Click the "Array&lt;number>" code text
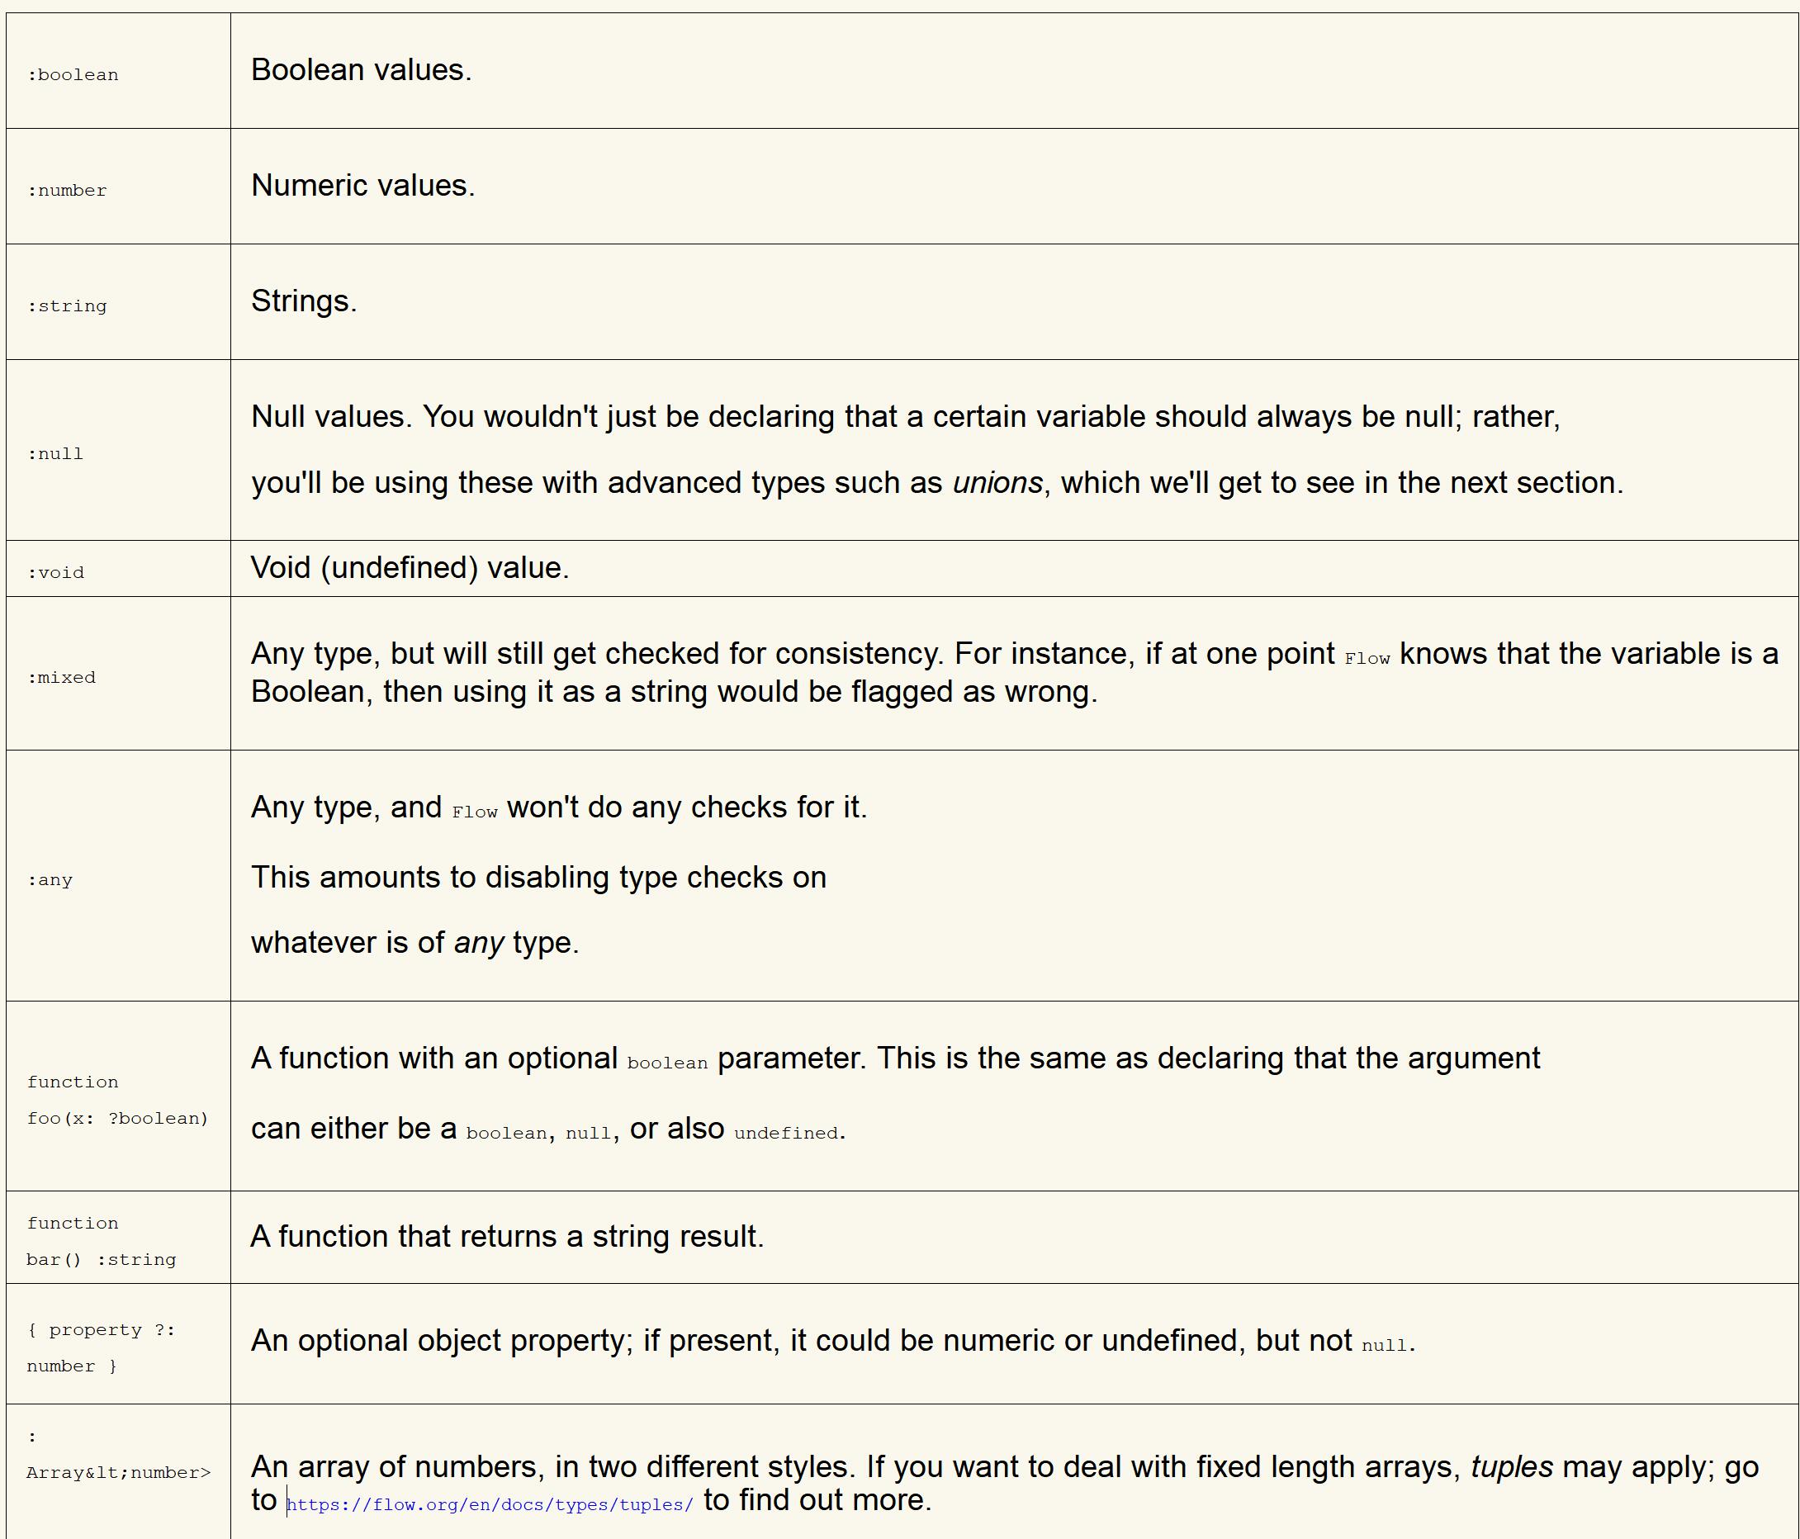 [x=119, y=1472]
